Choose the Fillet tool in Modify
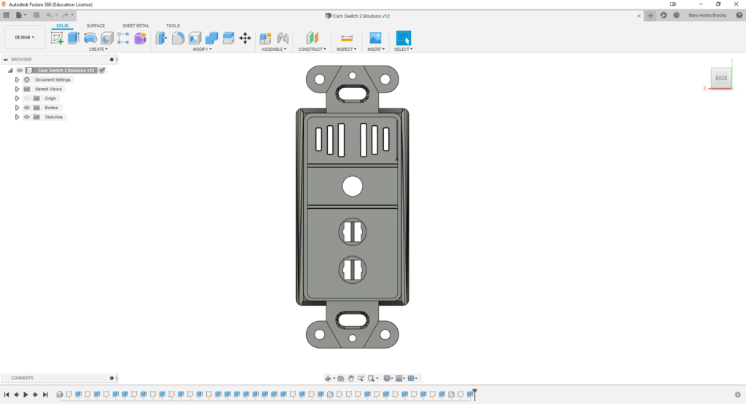 [x=178, y=38]
